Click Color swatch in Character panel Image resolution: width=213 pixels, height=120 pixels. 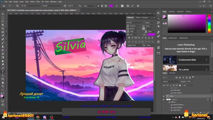(x=151, y=34)
